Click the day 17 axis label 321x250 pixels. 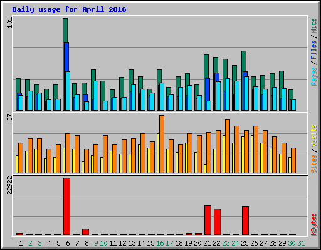169,243
